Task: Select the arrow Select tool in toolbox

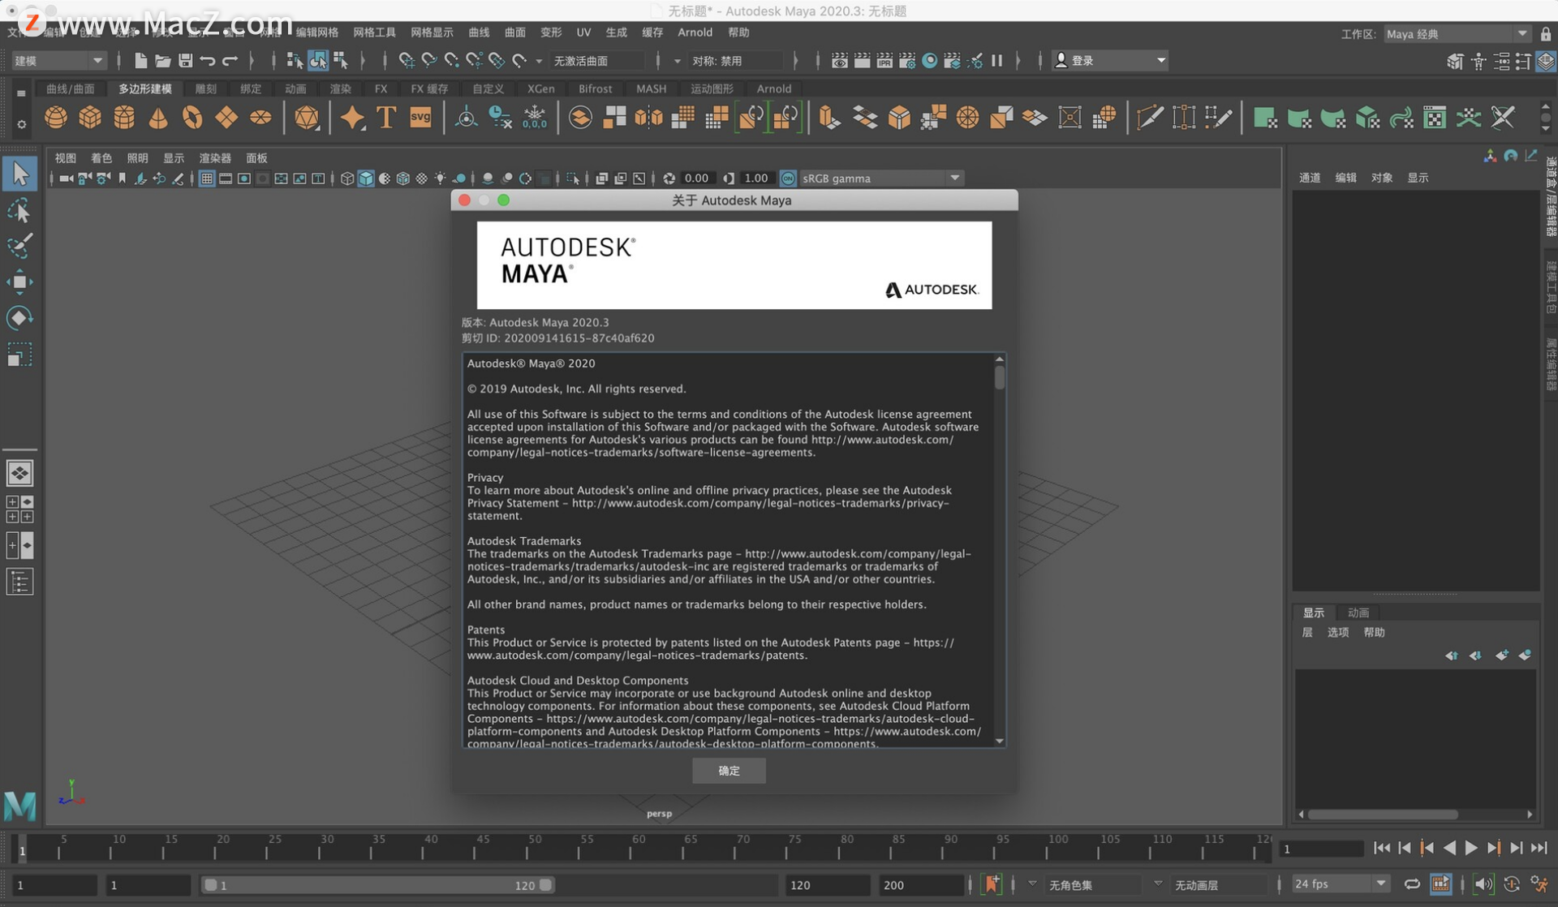Action: point(19,174)
